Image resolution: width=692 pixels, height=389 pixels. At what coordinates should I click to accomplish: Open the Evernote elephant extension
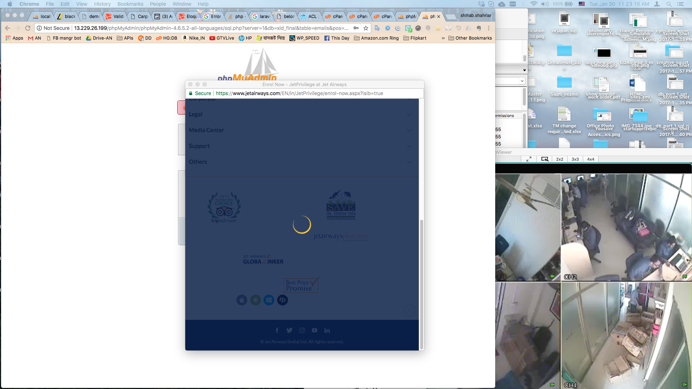point(479,28)
